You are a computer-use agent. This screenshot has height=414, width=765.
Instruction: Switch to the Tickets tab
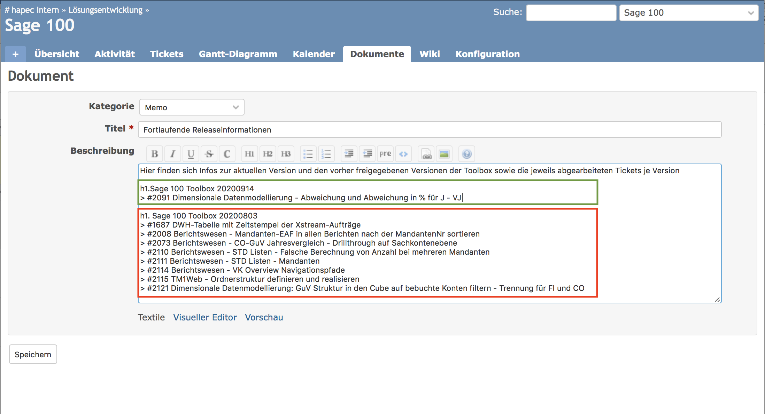pos(167,54)
